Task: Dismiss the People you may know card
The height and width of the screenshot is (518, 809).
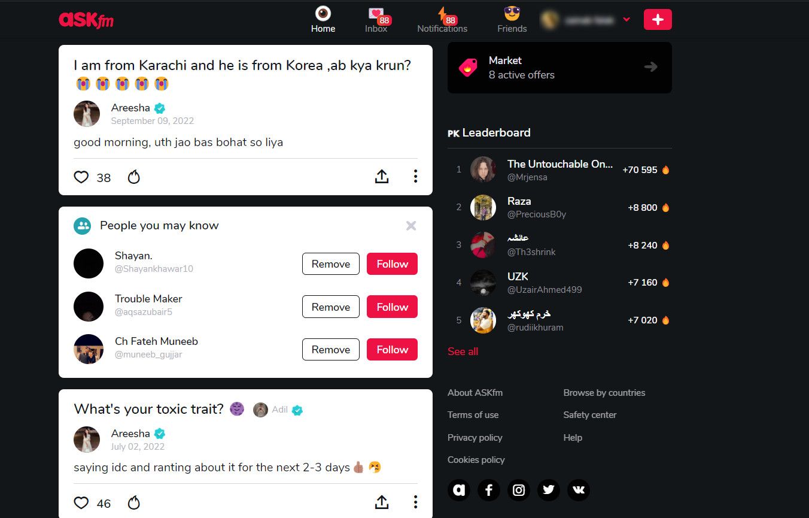Action: pyautogui.click(x=411, y=226)
